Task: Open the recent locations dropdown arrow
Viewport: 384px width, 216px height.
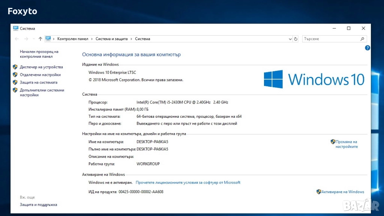Action: [33, 39]
